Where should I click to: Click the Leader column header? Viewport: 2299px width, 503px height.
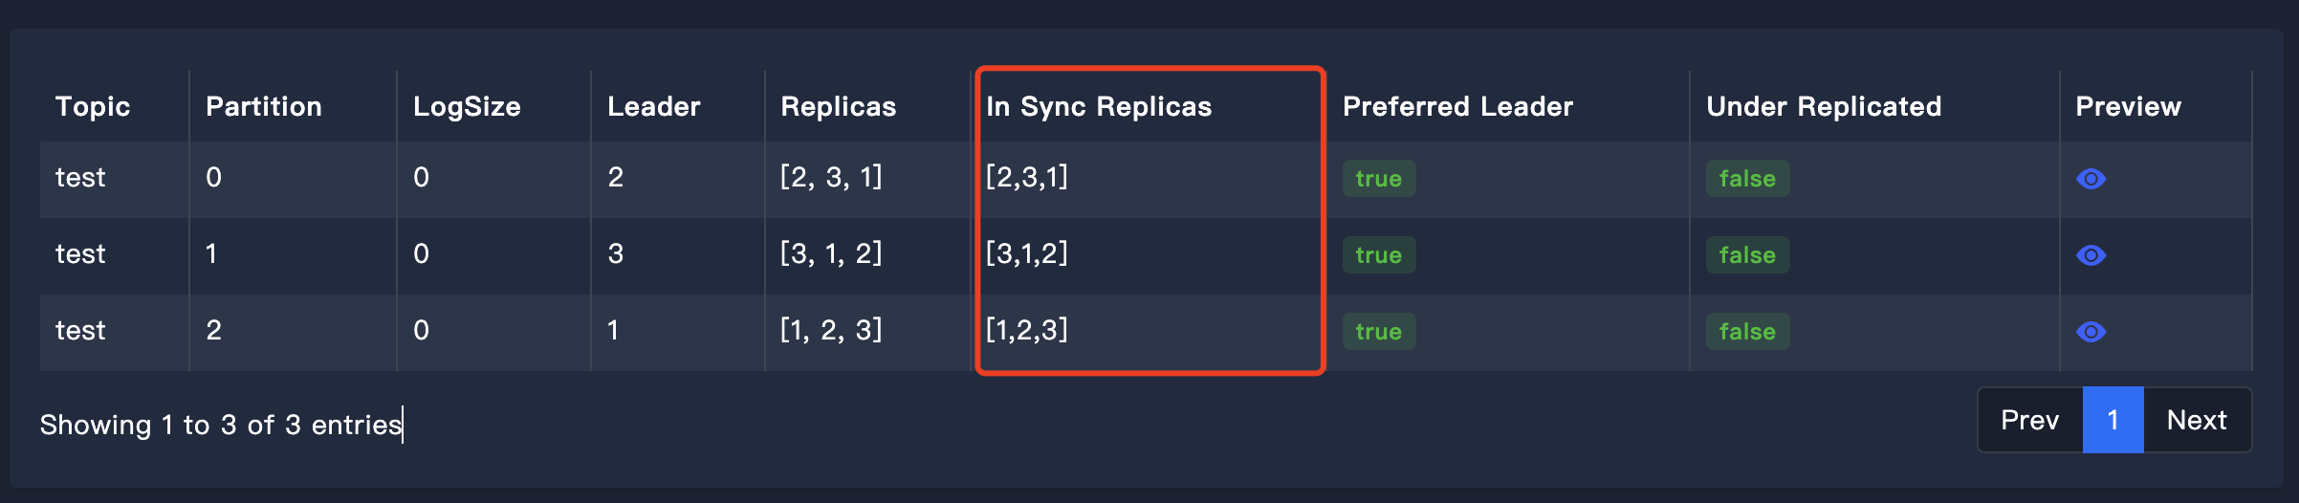coord(654,106)
